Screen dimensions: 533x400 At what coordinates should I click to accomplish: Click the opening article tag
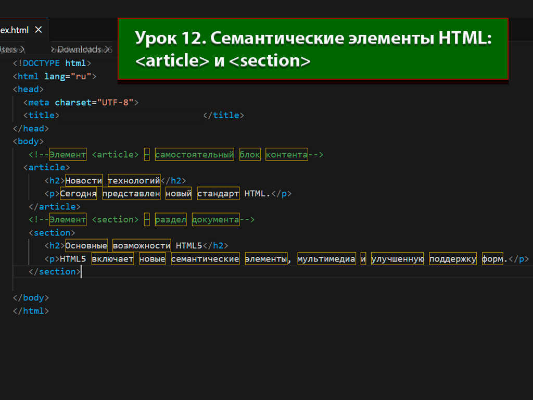coord(46,167)
